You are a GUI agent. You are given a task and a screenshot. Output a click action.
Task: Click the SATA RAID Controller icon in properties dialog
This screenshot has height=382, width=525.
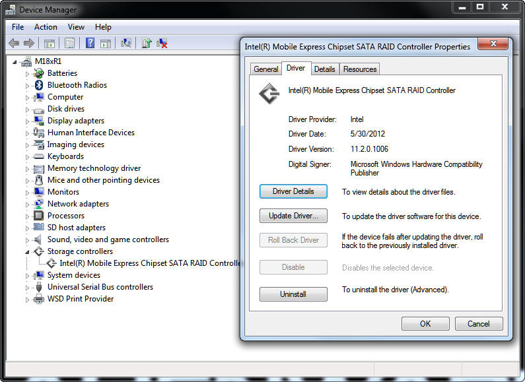pos(269,94)
